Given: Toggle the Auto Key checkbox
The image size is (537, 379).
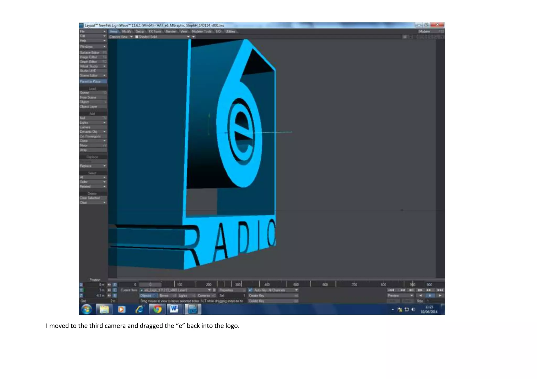Looking at the screenshot, I should [x=250, y=290].
